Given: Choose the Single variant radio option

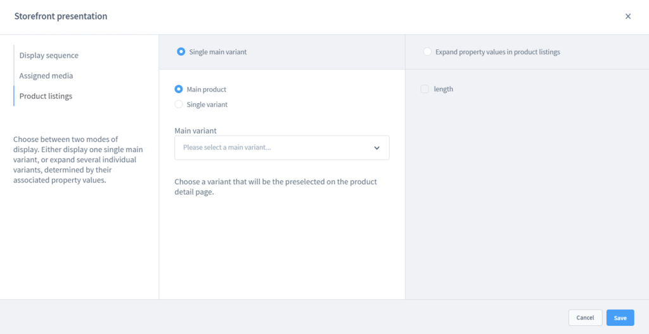Looking at the screenshot, I should (x=179, y=105).
